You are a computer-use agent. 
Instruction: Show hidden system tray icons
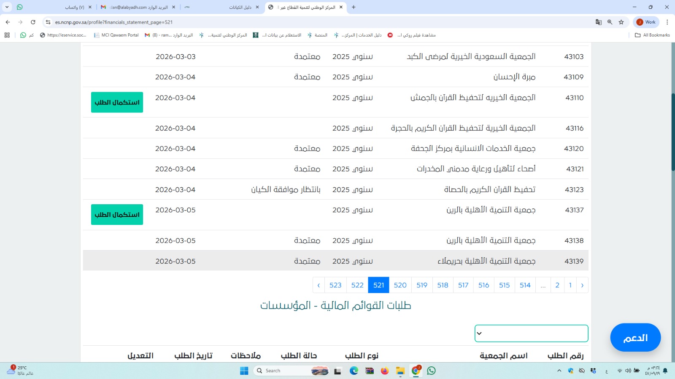pos(559,371)
